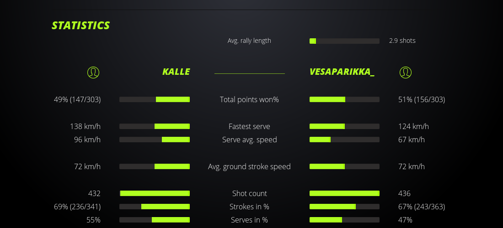This screenshot has width=503, height=228.
Task: Click Vesaparikka_'s Strokes in % bar
Action: pyautogui.click(x=344, y=207)
